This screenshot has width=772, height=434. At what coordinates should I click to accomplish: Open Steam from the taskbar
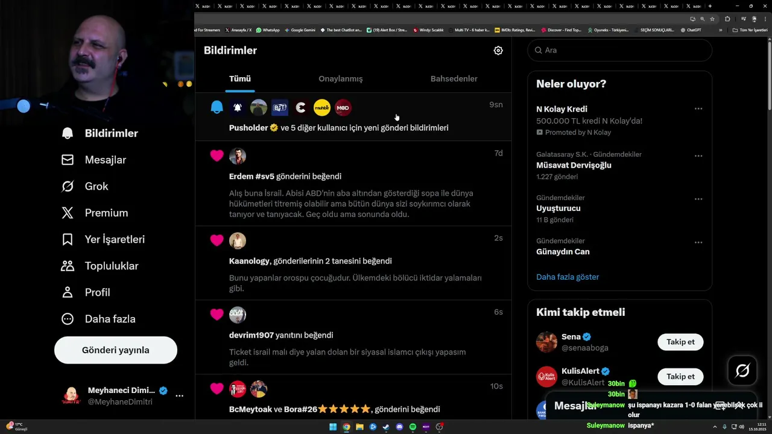pyautogui.click(x=386, y=427)
